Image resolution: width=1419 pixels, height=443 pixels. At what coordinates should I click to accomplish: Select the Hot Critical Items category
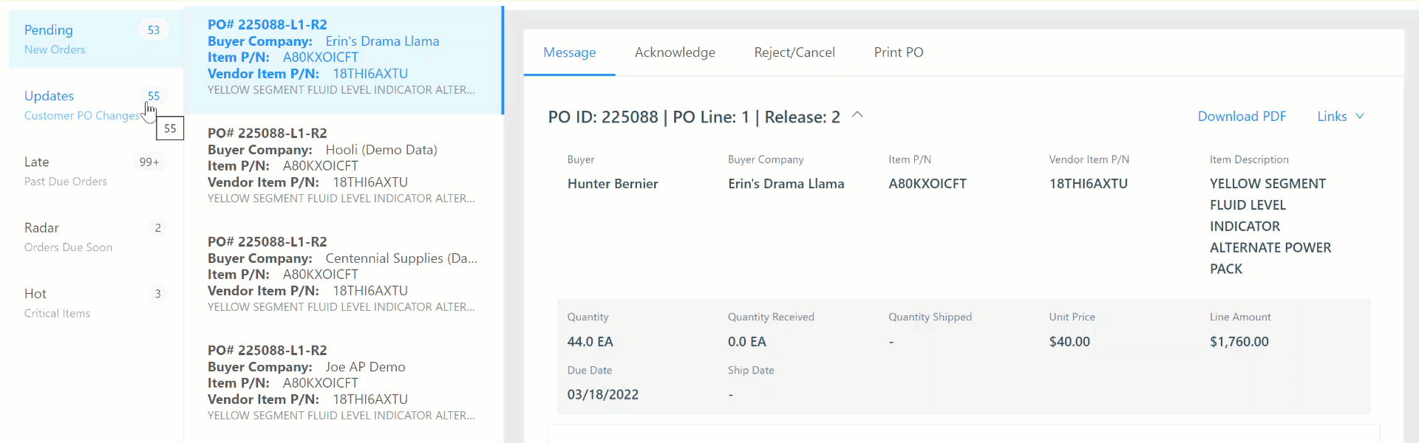click(96, 303)
